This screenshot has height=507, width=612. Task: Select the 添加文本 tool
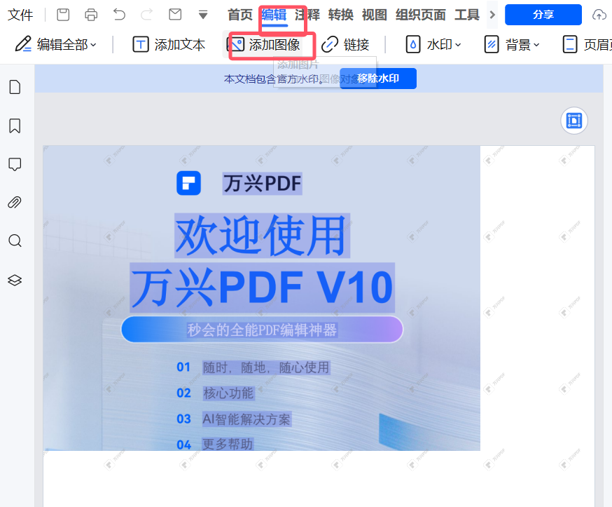point(167,44)
